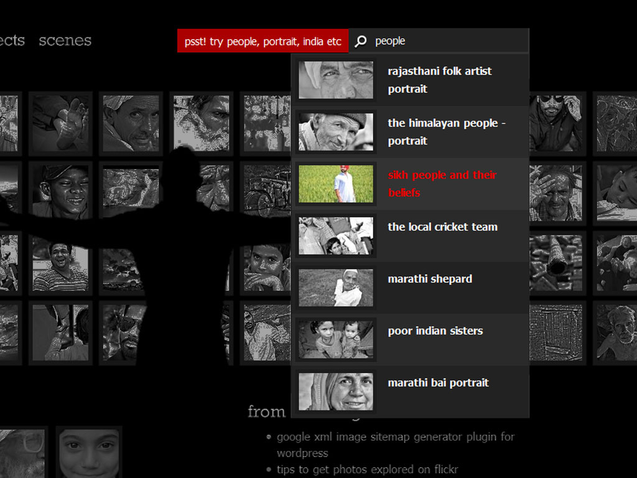Open the laughing man in striped shirt photo
Image resolution: width=637 pixels, height=478 pixels.
(60, 263)
